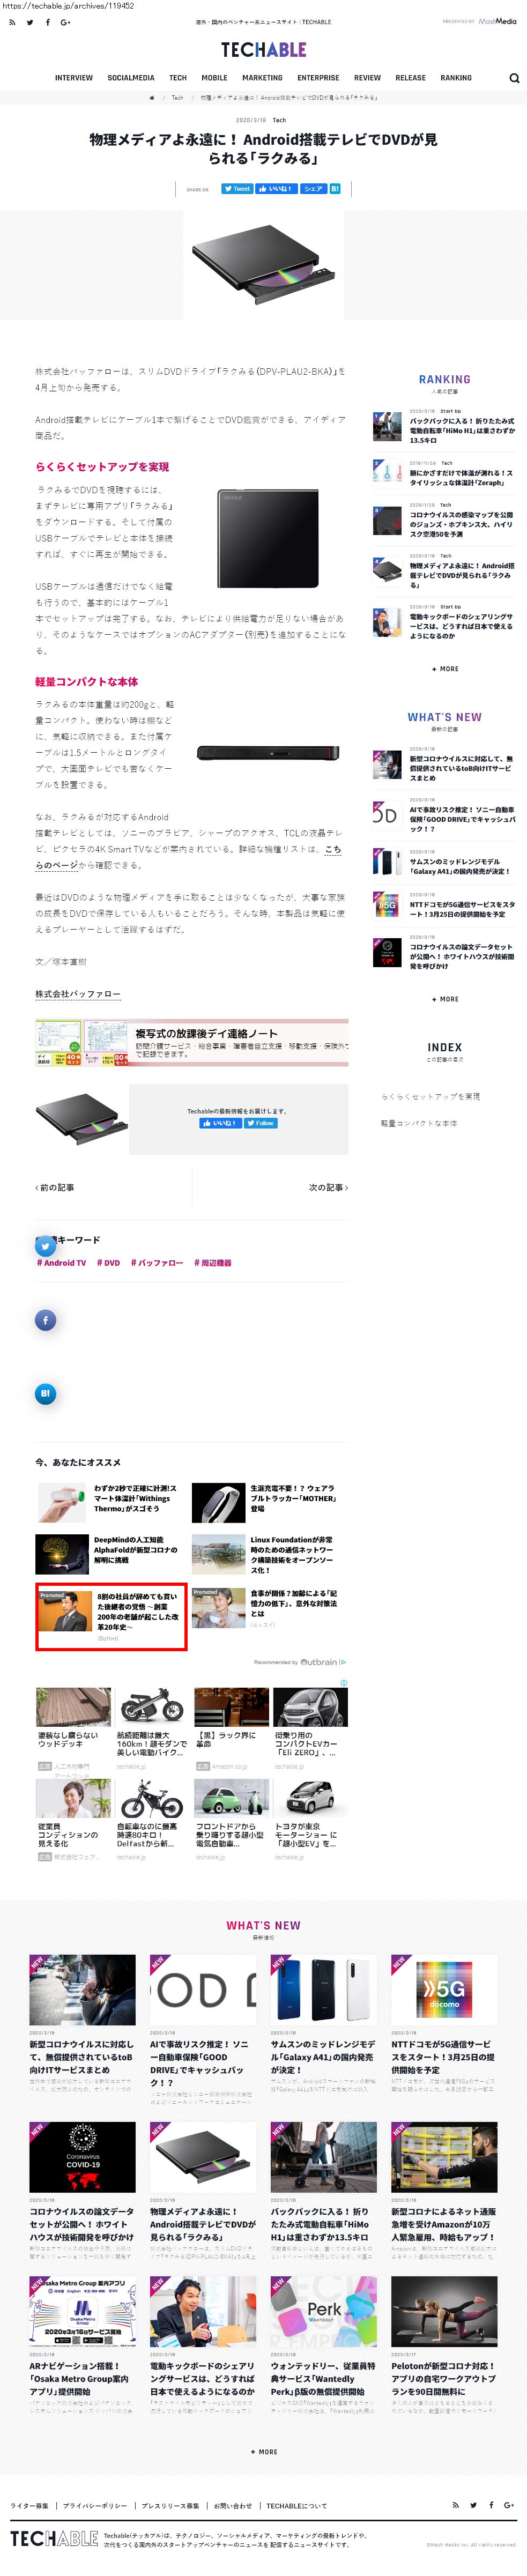This screenshot has height=2576, width=527.
Task: Go to the next article link 次の記事
Action: pos(329,1187)
